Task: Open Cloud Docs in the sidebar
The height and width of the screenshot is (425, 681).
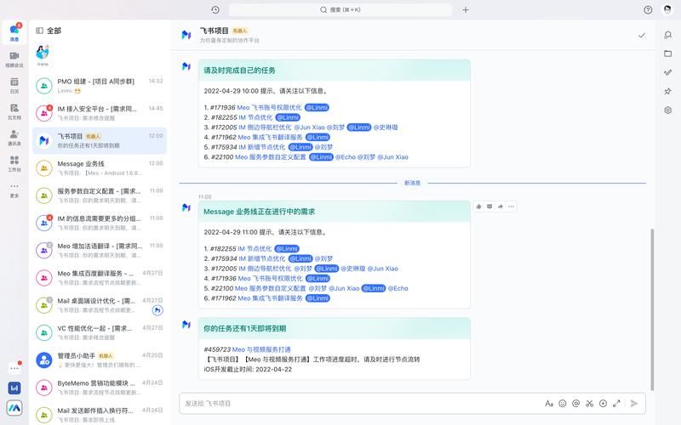Action: click(14, 111)
